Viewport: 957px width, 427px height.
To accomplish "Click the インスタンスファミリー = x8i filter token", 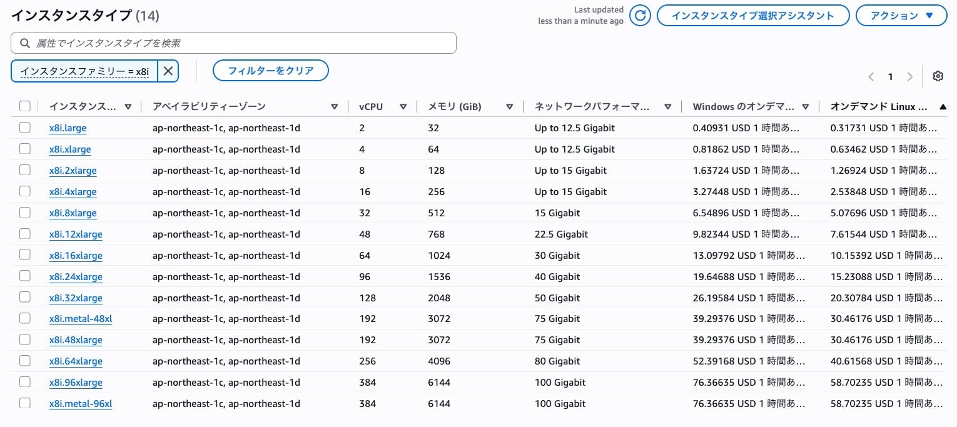I will pos(84,71).
